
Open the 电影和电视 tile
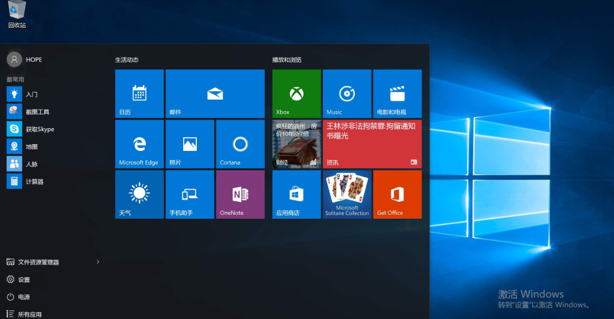point(397,94)
